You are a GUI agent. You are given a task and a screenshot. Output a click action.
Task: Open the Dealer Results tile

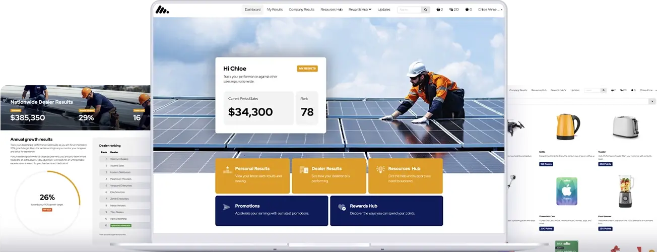click(x=329, y=176)
